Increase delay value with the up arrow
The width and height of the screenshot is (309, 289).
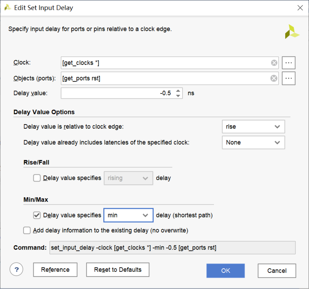click(178, 91)
